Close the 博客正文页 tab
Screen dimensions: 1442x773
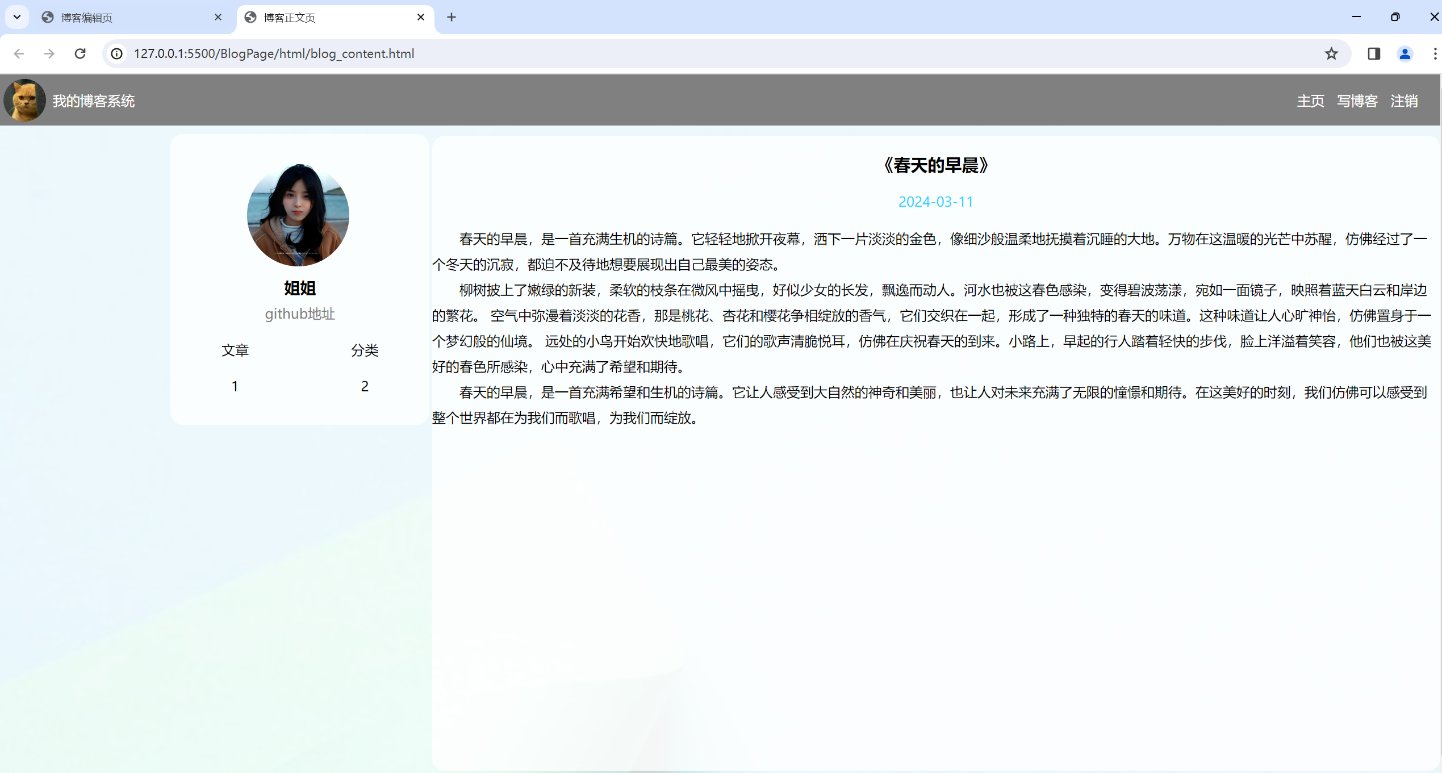[x=421, y=18]
